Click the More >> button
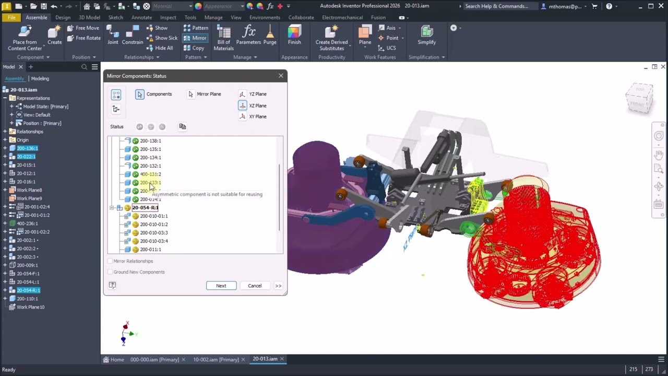Viewport: 668px width, 376px height. pos(278,286)
